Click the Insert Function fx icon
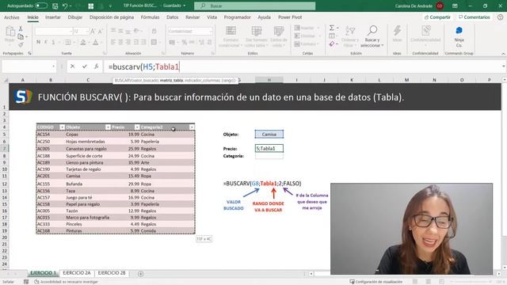The image size is (507, 285). pos(97,66)
